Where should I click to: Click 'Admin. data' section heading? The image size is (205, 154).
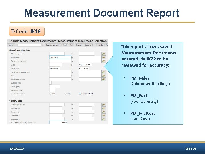click(x=15, y=101)
